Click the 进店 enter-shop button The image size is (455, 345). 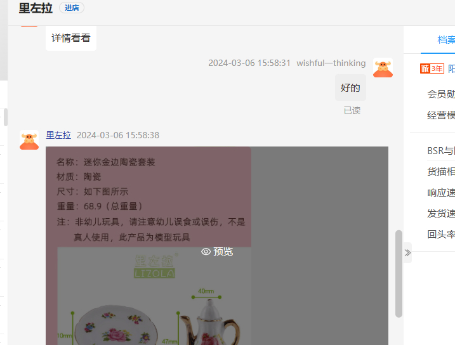[x=72, y=8]
